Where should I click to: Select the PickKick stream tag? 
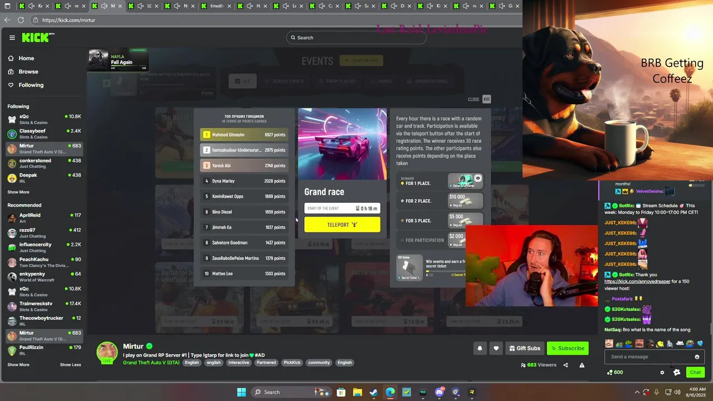(x=292, y=363)
